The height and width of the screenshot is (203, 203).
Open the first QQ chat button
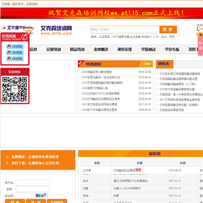pyautogui.click(x=15, y=46)
